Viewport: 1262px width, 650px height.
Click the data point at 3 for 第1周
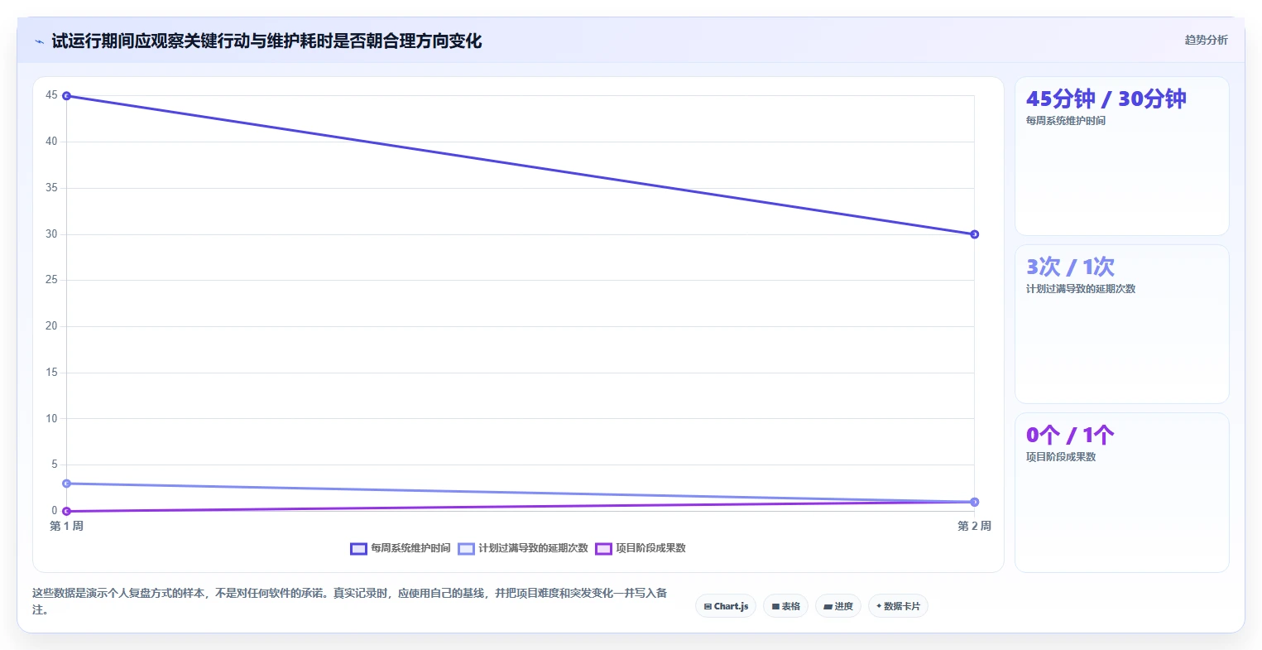[66, 484]
